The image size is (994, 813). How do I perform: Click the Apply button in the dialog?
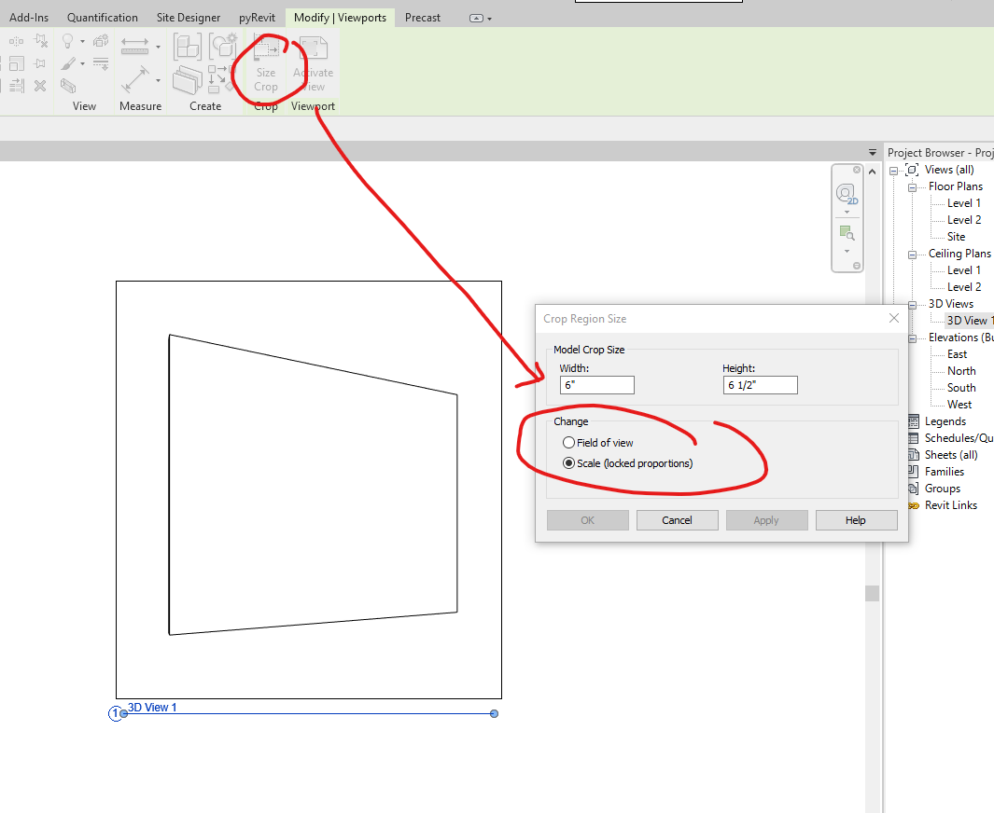pyautogui.click(x=766, y=520)
